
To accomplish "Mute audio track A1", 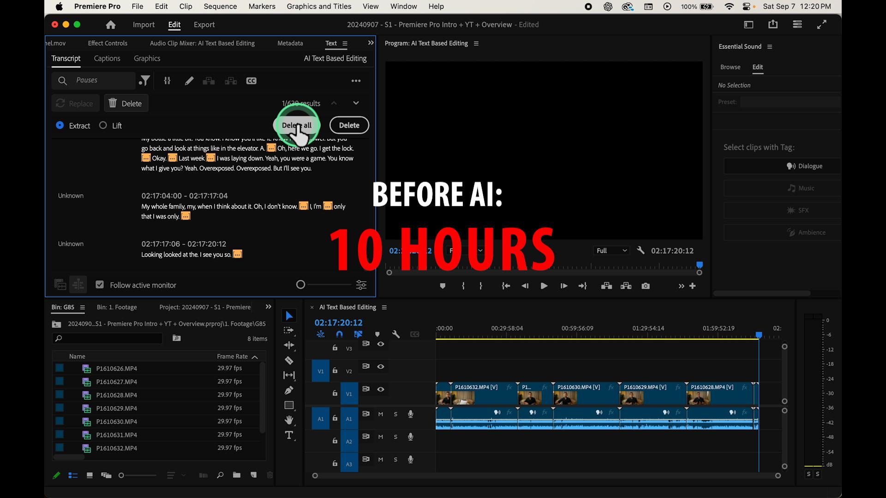I will [x=381, y=414].
